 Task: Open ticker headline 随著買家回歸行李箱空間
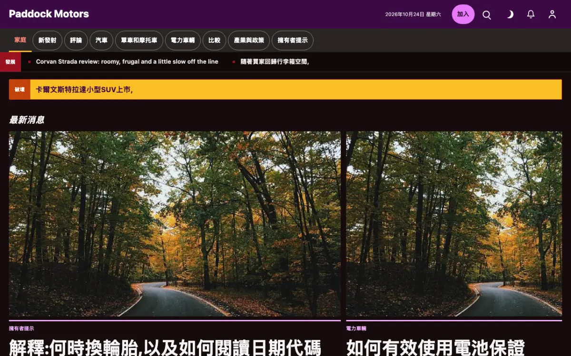275,62
